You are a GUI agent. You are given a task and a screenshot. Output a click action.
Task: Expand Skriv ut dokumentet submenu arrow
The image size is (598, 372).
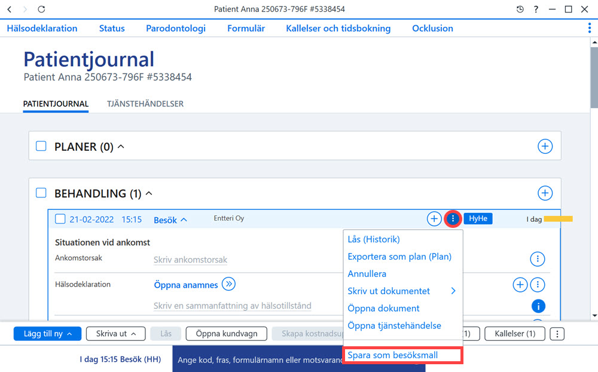[x=453, y=291]
